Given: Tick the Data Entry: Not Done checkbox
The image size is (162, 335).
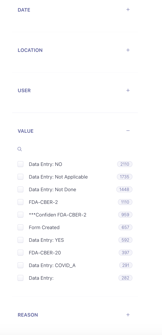Looking at the screenshot, I should pos(20,189).
